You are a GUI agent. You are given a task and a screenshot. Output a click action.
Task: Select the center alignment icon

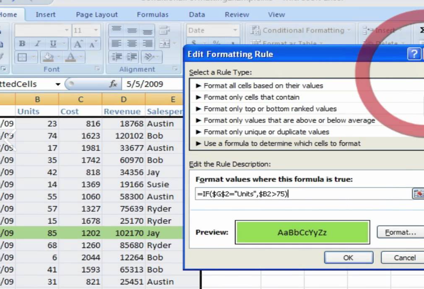pos(132,43)
